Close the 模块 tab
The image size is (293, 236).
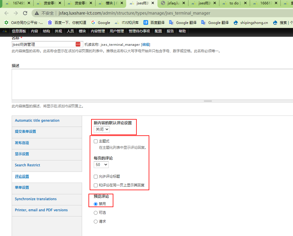point(122,3)
